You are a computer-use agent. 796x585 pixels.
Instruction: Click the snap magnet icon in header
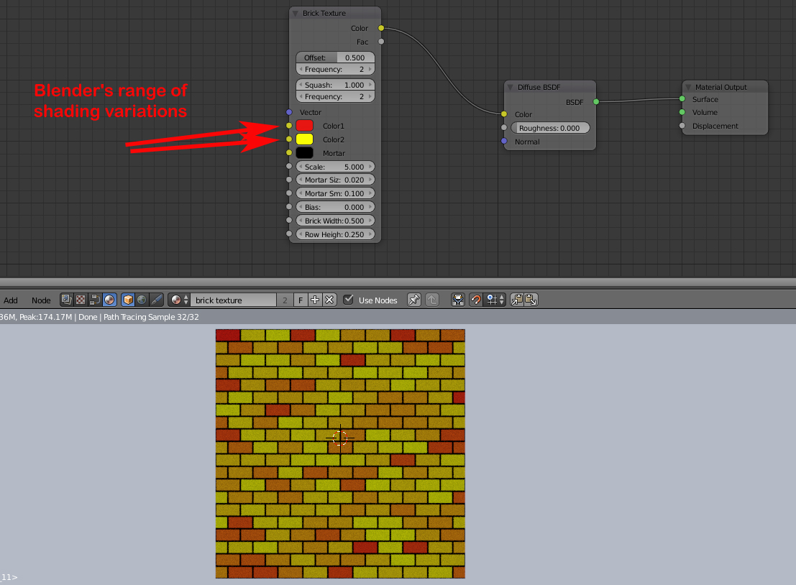coord(475,300)
